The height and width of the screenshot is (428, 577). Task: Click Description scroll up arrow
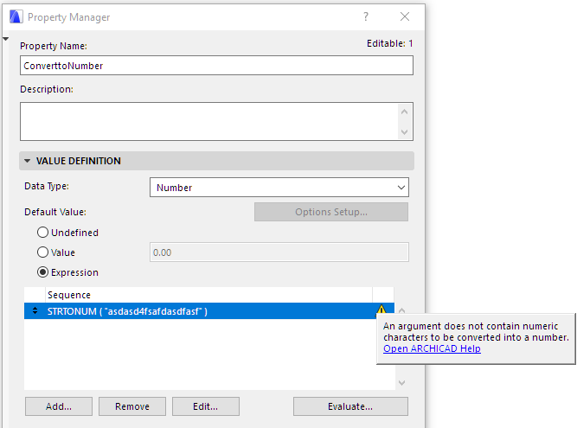pyautogui.click(x=404, y=112)
